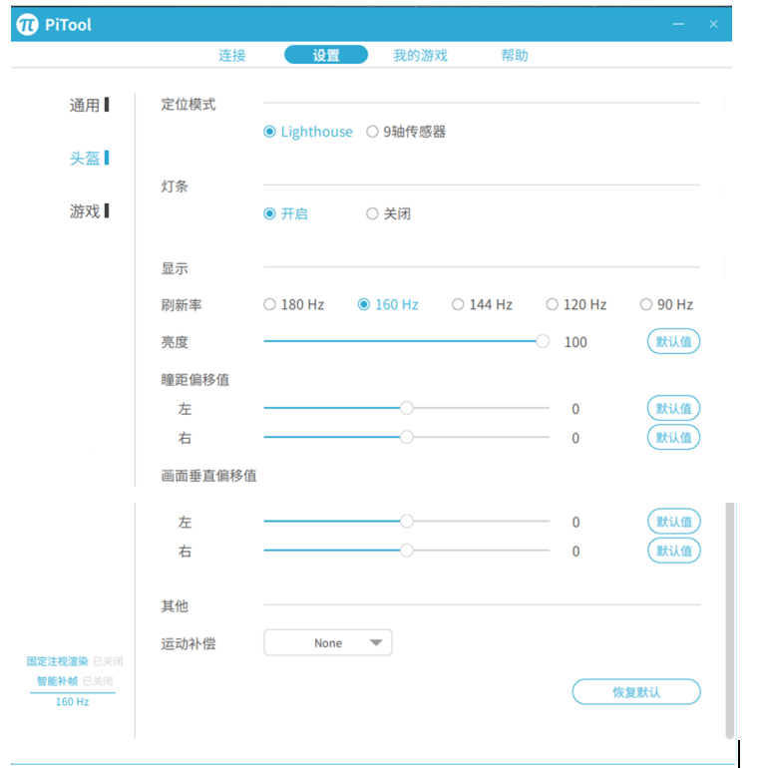Click the vertical scrollbar of settings panel

pyautogui.click(x=730, y=620)
